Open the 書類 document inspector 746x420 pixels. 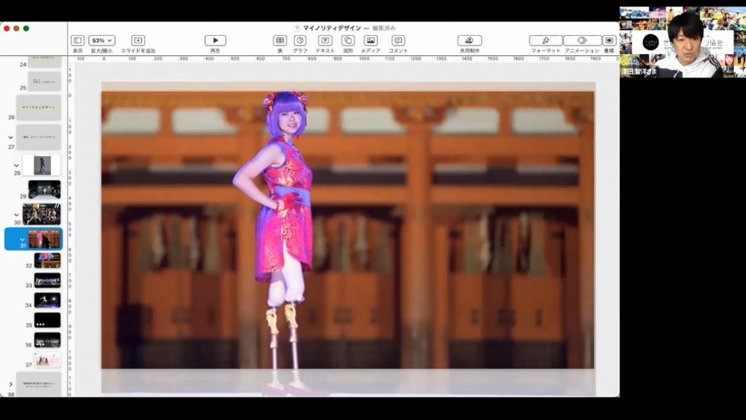609,41
